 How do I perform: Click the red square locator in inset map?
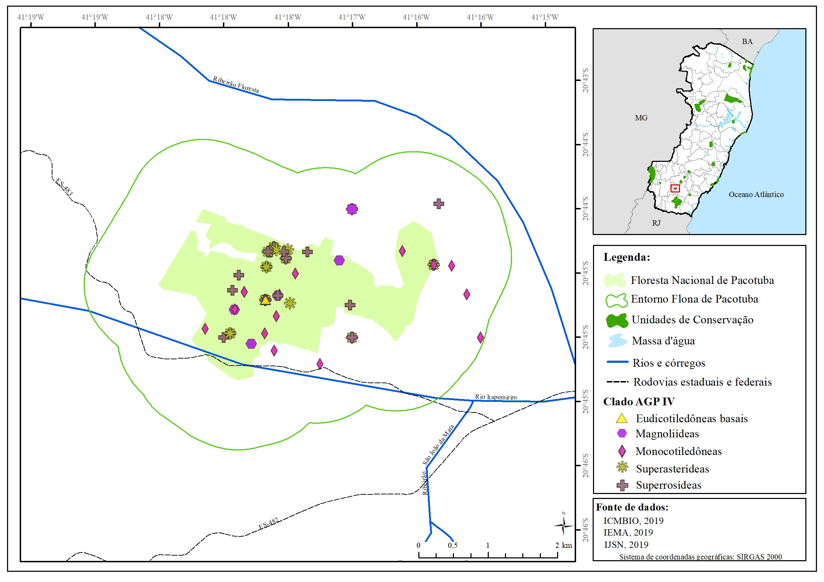pos(675,188)
